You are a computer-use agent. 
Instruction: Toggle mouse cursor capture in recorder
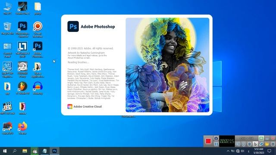tap(255, 144)
